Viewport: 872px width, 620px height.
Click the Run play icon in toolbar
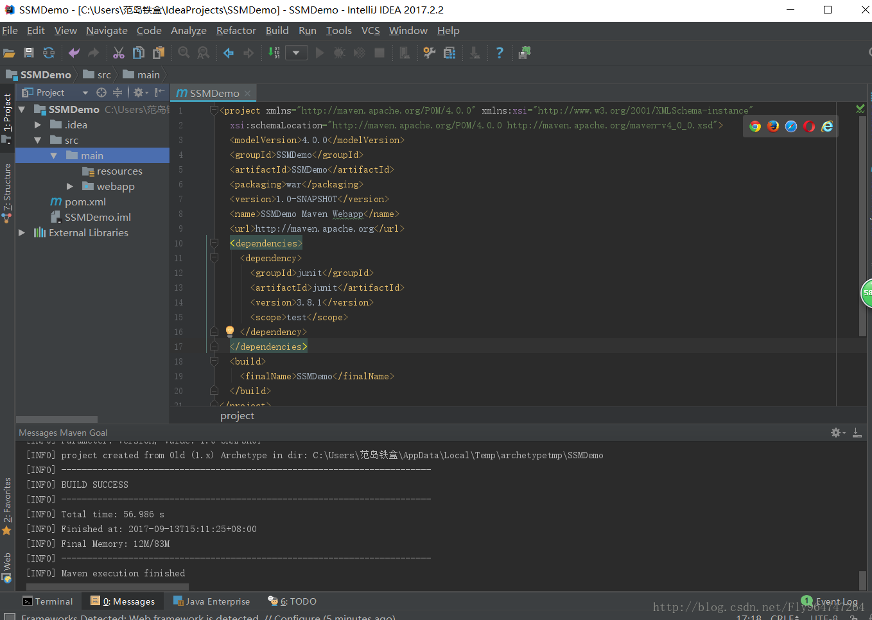tap(320, 53)
